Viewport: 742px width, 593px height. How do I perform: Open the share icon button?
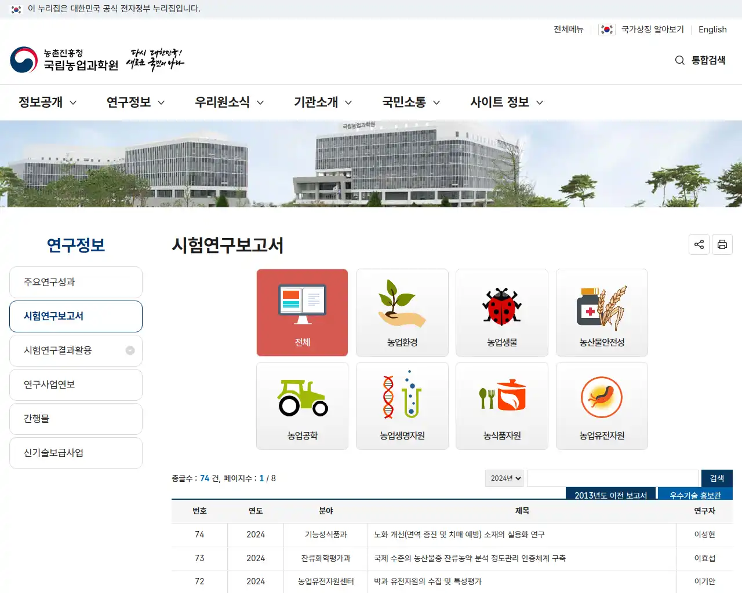pyautogui.click(x=699, y=244)
